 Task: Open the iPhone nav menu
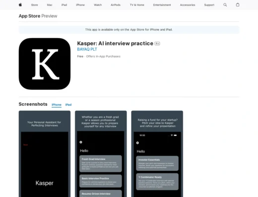click(80, 5)
